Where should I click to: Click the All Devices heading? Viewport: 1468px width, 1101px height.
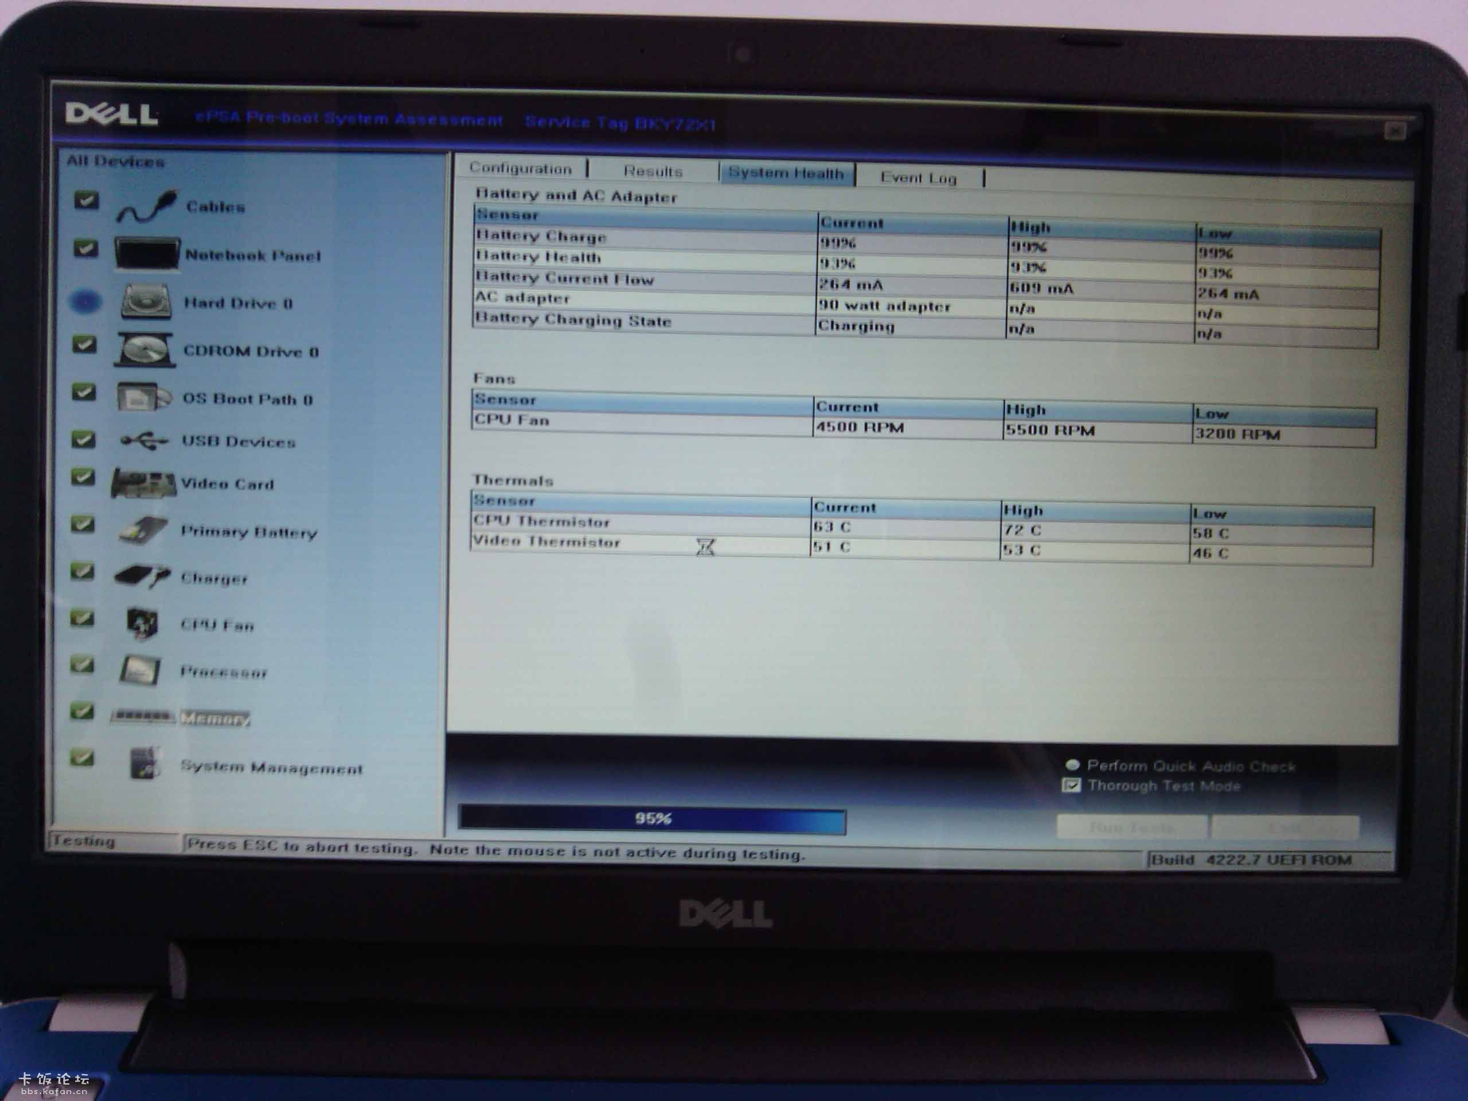[x=115, y=161]
